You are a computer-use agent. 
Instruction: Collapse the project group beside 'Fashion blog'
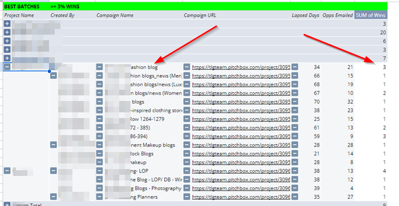pos(7,66)
